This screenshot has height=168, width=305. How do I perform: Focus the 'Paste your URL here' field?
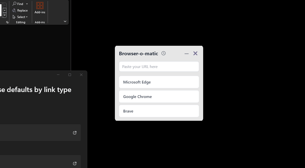click(159, 66)
